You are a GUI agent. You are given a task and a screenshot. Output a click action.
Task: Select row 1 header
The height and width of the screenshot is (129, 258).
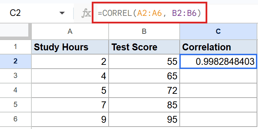click(x=16, y=47)
